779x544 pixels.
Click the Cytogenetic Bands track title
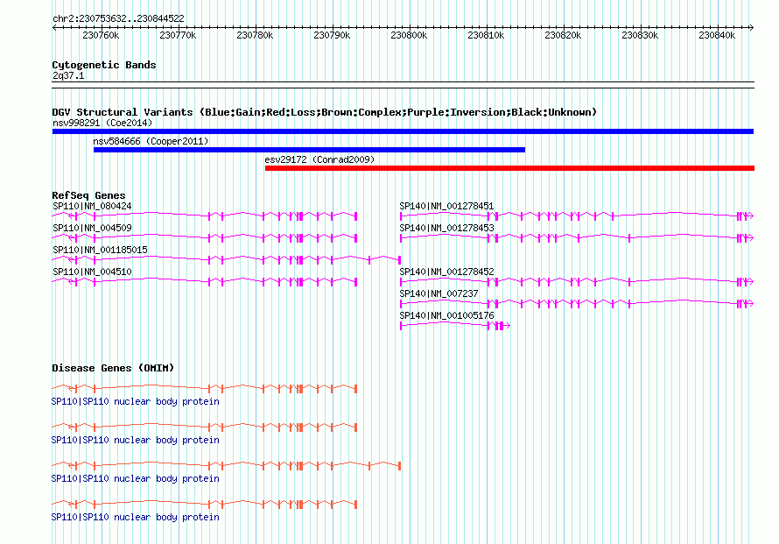[x=104, y=65]
